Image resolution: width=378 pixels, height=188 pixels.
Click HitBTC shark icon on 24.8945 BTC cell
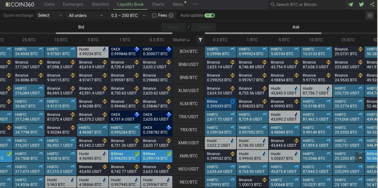41,49
